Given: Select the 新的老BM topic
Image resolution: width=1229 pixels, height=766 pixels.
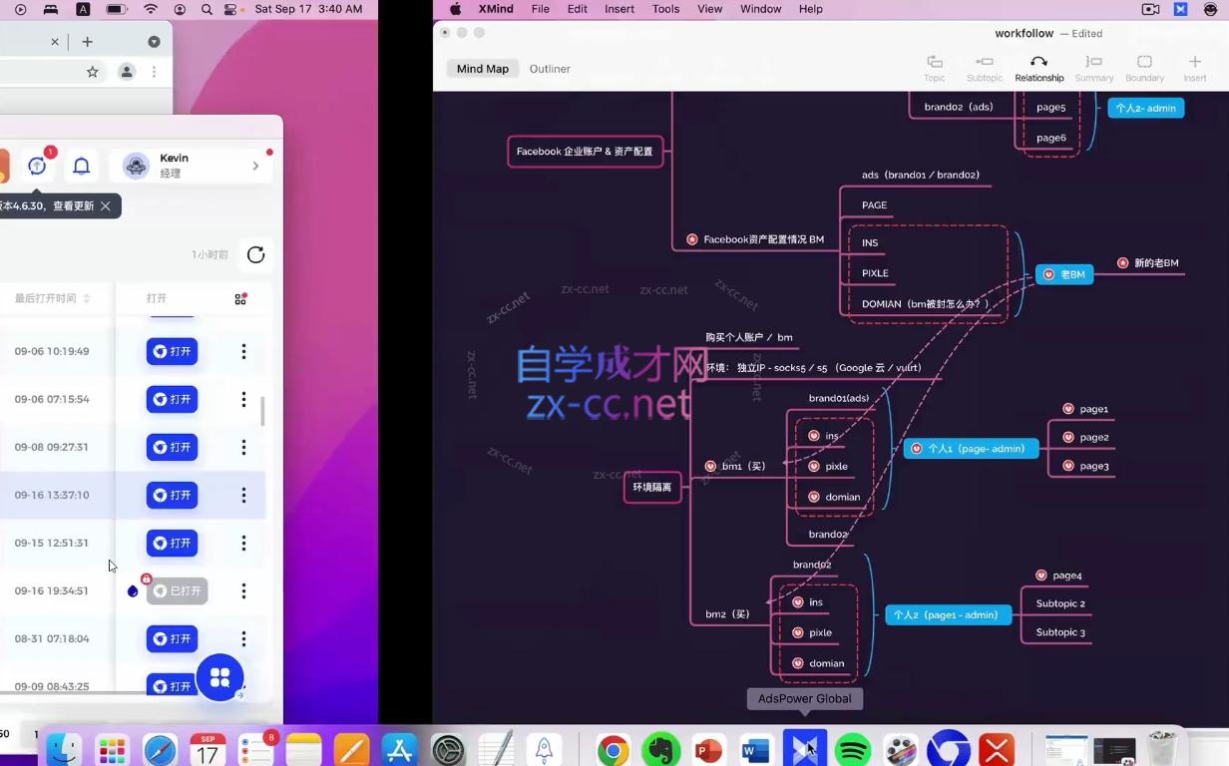Looking at the screenshot, I should tap(1148, 263).
